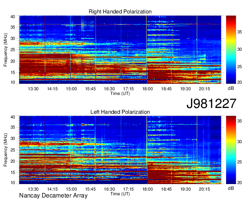Click the left-handed polarization color bar
This screenshot has height=200, width=246.
click(x=231, y=150)
